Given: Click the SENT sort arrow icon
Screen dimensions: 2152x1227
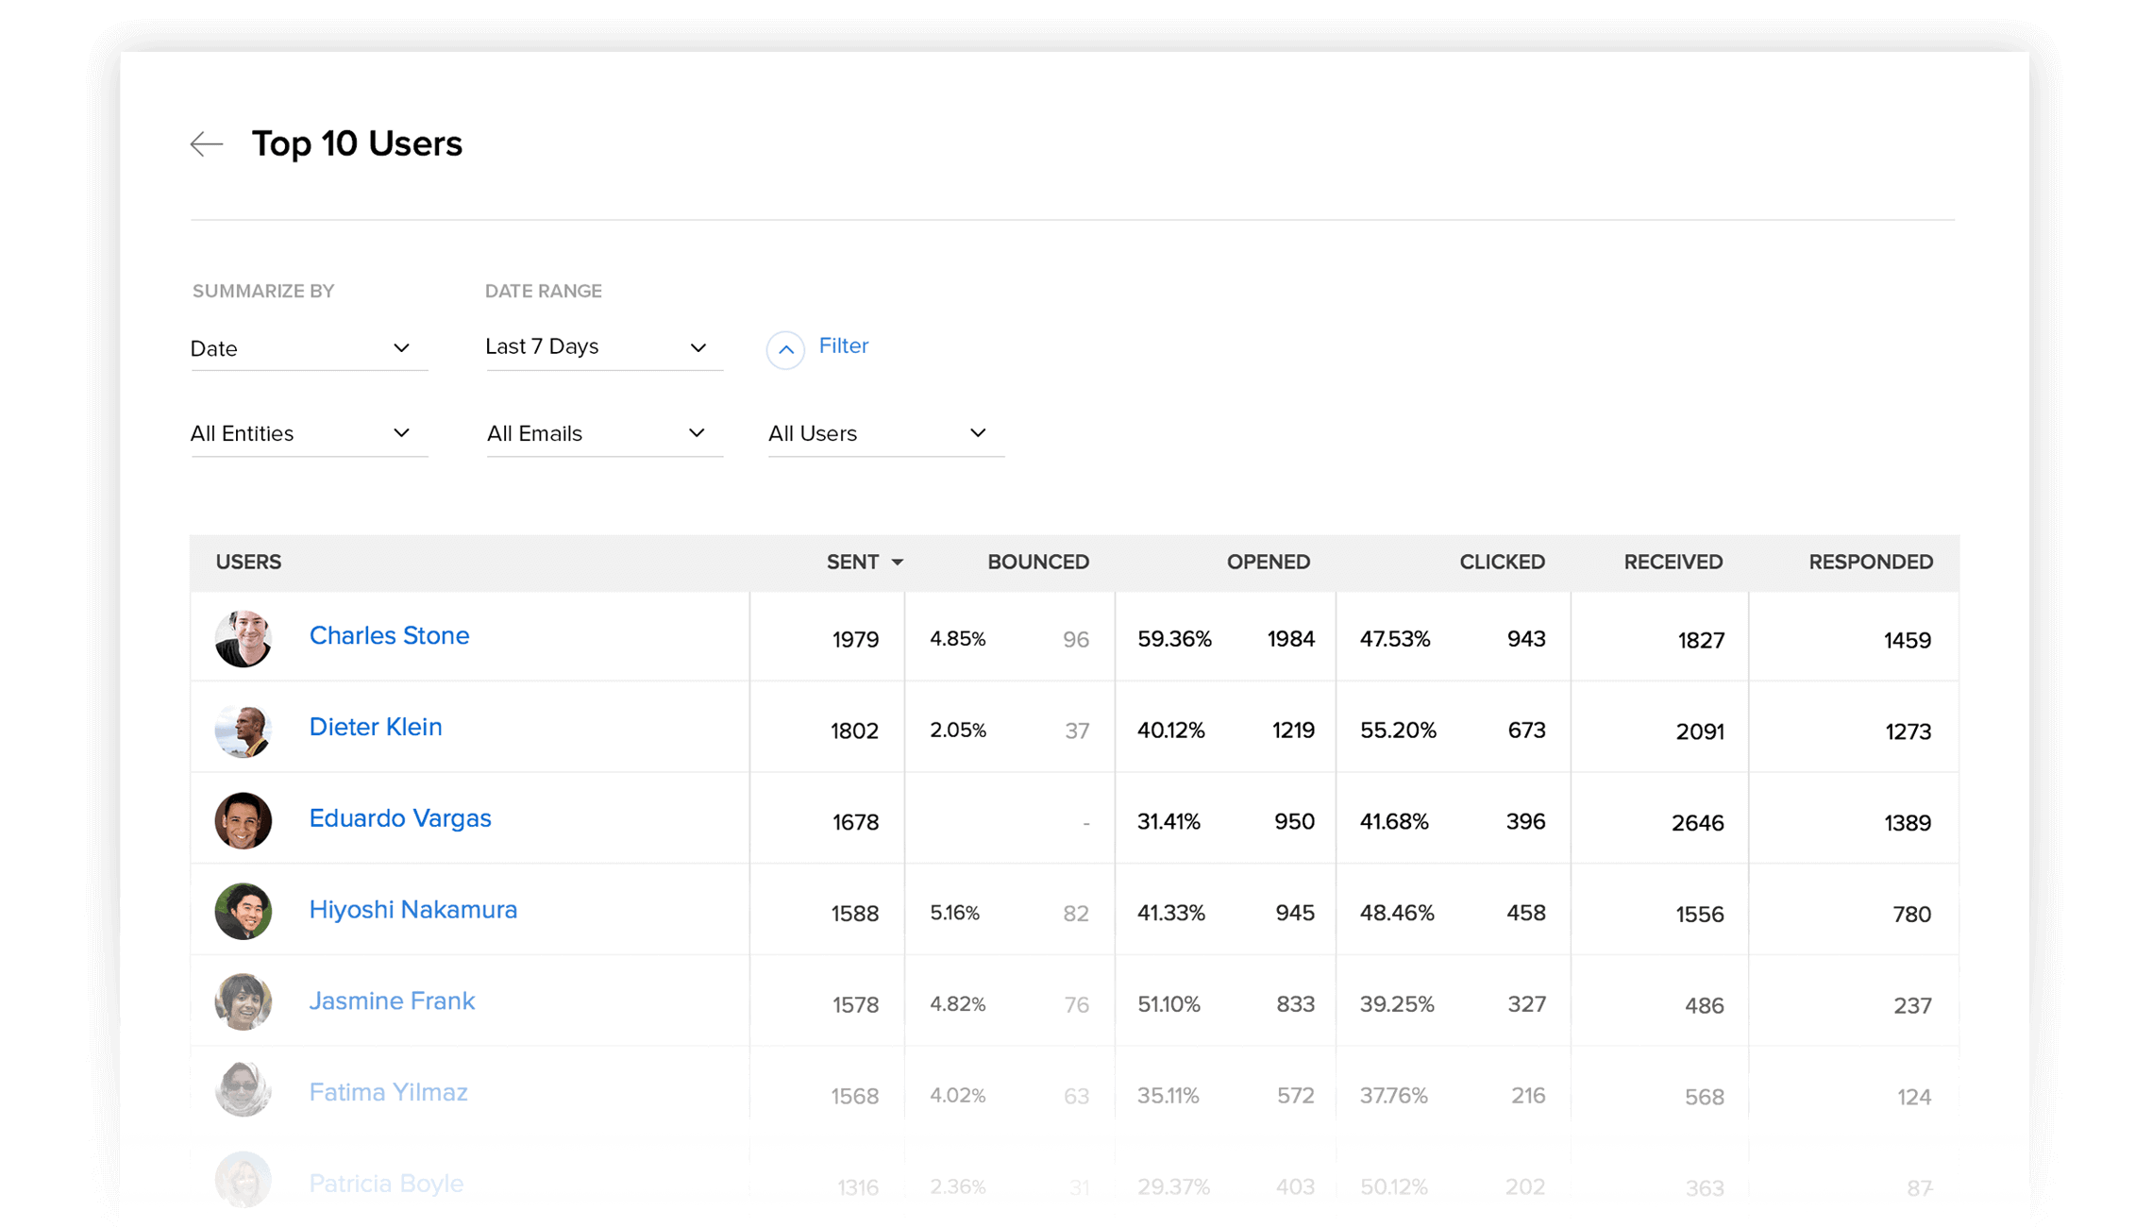Looking at the screenshot, I should click(x=898, y=563).
